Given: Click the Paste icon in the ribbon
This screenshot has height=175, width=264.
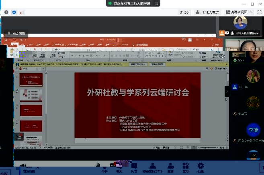Looking at the screenshot, I should click(x=12, y=52).
